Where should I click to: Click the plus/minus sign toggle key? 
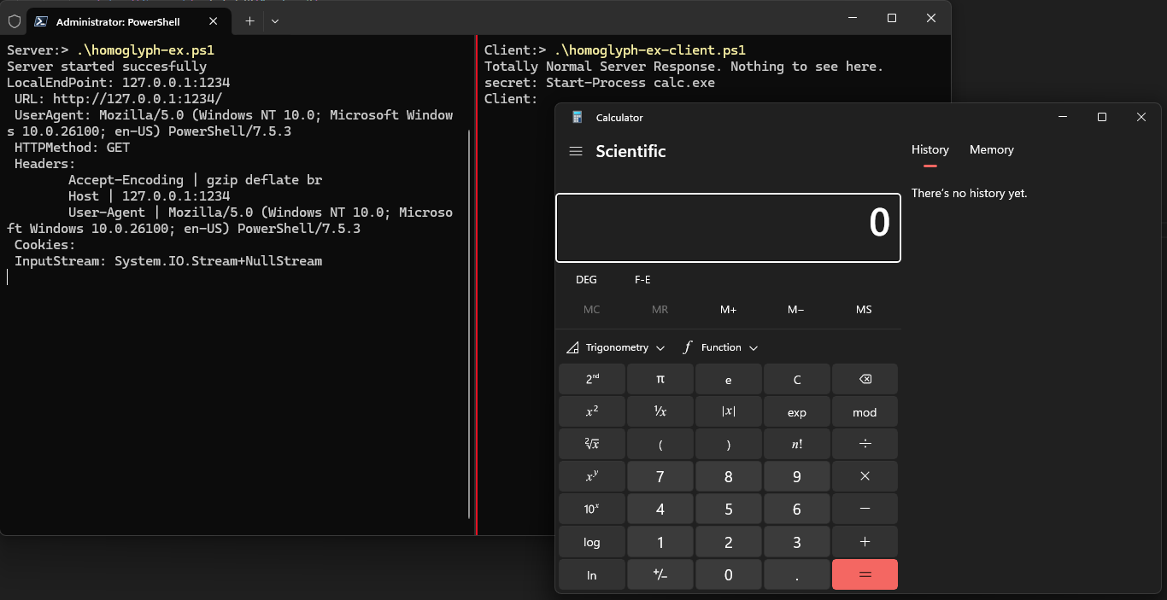660,575
